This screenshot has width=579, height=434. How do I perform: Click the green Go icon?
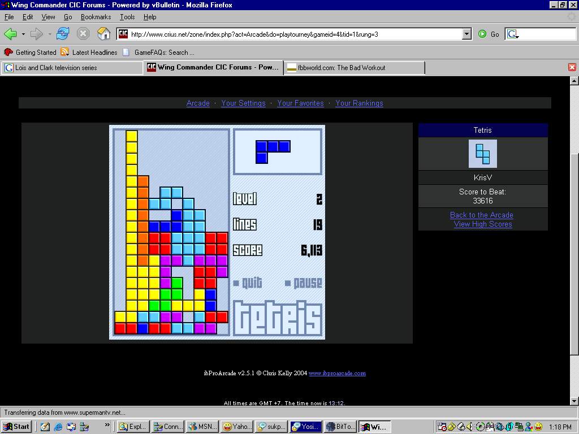[482, 34]
